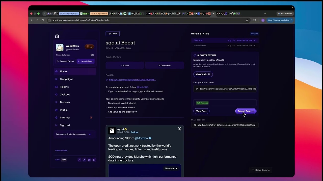323x181 pixels.
Task: Open the Telegram icon in sidebar footer
Action: [x=79, y=160]
